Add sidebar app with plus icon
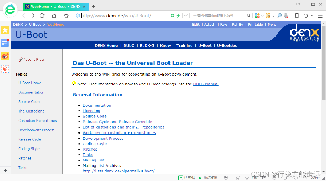Viewport: 326px width, 181px height. coord(5,171)
